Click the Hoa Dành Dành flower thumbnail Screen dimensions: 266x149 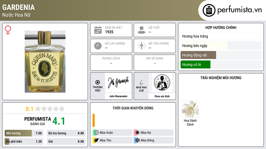[x=190, y=109]
